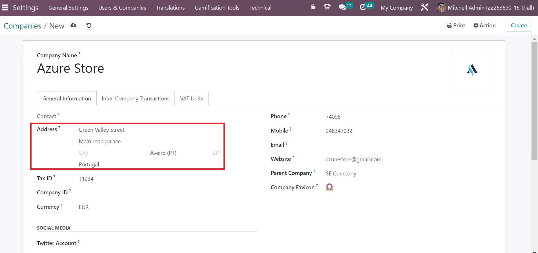Go back to Companies breadcrumb
Screen dimensions: 538x253
(22, 26)
